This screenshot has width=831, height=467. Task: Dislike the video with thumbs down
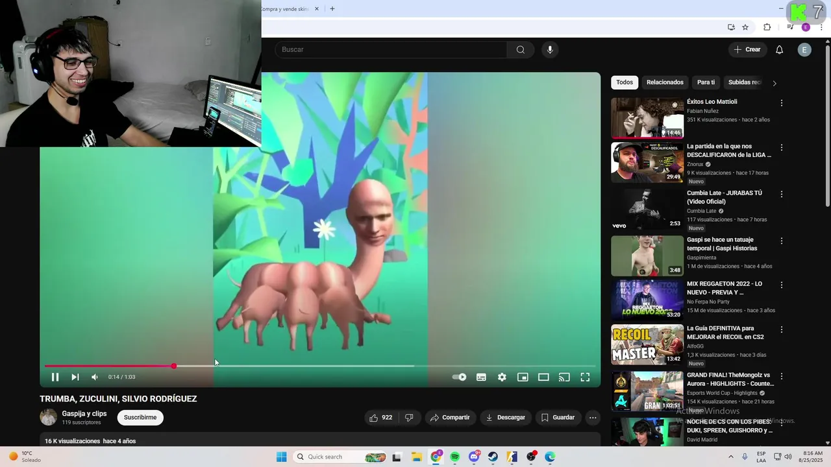pos(409,418)
